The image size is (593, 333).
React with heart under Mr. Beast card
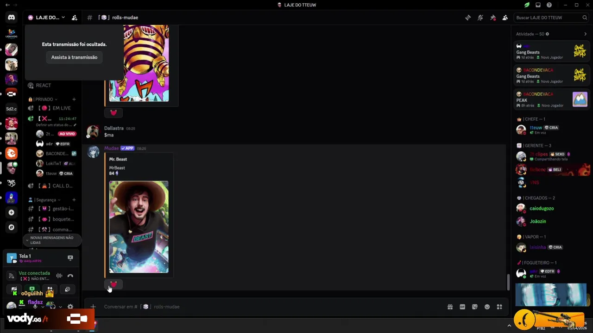coord(114,284)
